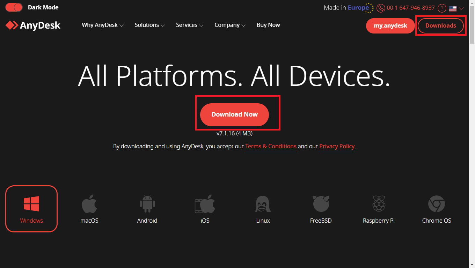The width and height of the screenshot is (475, 268).
Task: Call the 00 1 647-946-8937 number link
Action: pos(411,8)
